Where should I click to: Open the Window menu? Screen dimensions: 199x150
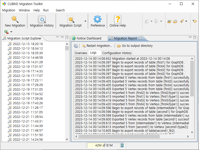pyautogui.click(x=24, y=10)
